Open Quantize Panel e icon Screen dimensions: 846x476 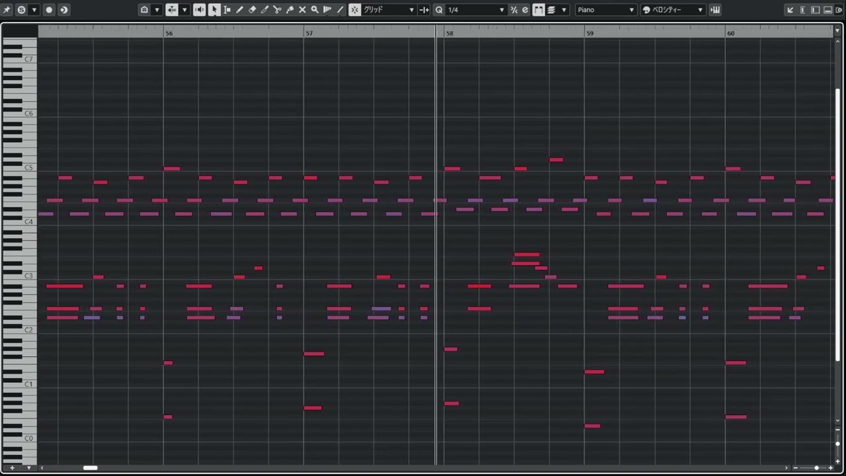tap(525, 10)
